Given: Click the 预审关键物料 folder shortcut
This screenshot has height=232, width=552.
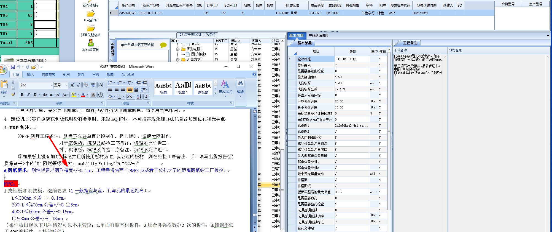Looking at the screenshot, I should [91, 31].
